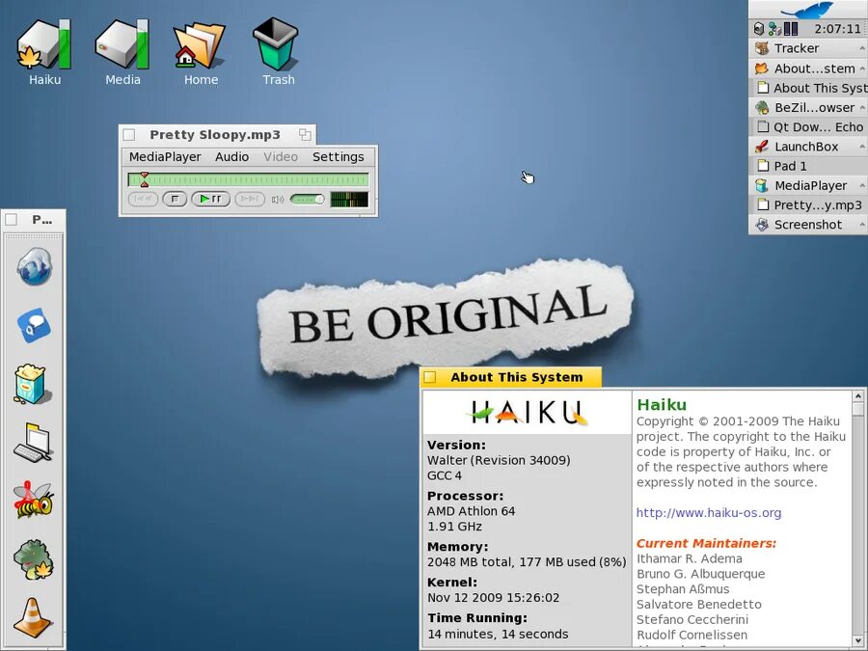Screen dimensions: 868x651
Task: Open the Video menu in MediaPlayer
Action: click(281, 157)
